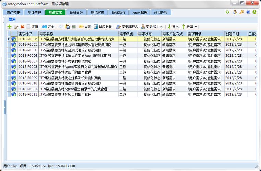Click the green logout arrow icon
This screenshot has height=171, width=261.
point(254,12)
